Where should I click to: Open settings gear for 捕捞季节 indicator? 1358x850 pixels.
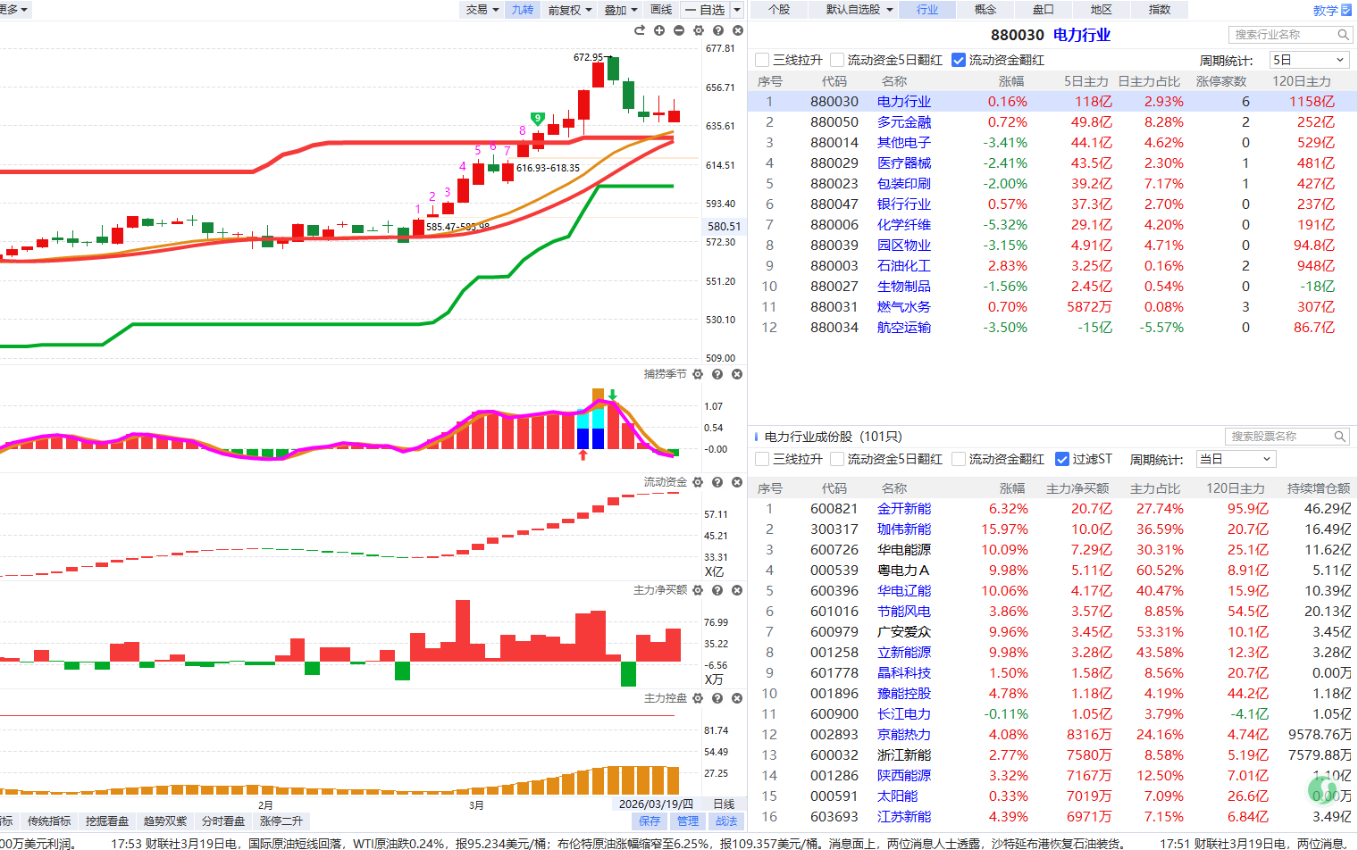point(698,374)
